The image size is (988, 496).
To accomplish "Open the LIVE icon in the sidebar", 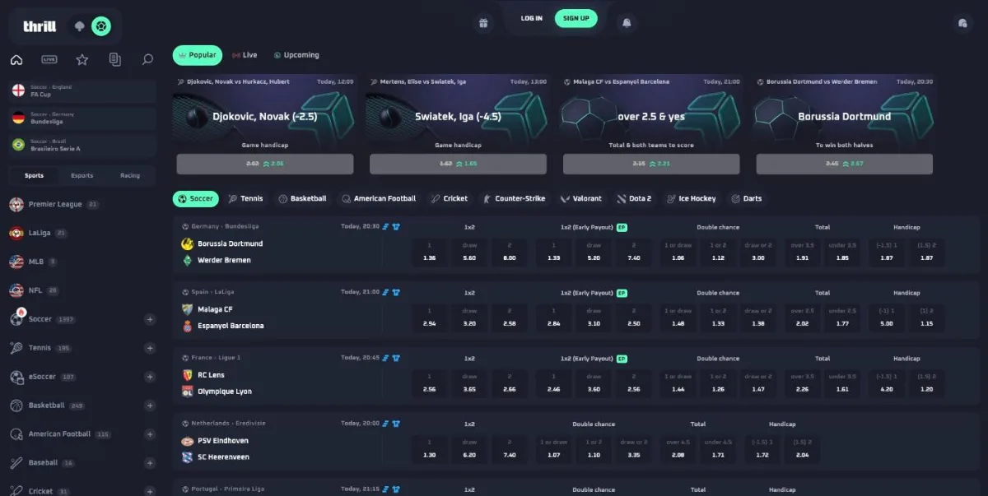I will [49, 59].
